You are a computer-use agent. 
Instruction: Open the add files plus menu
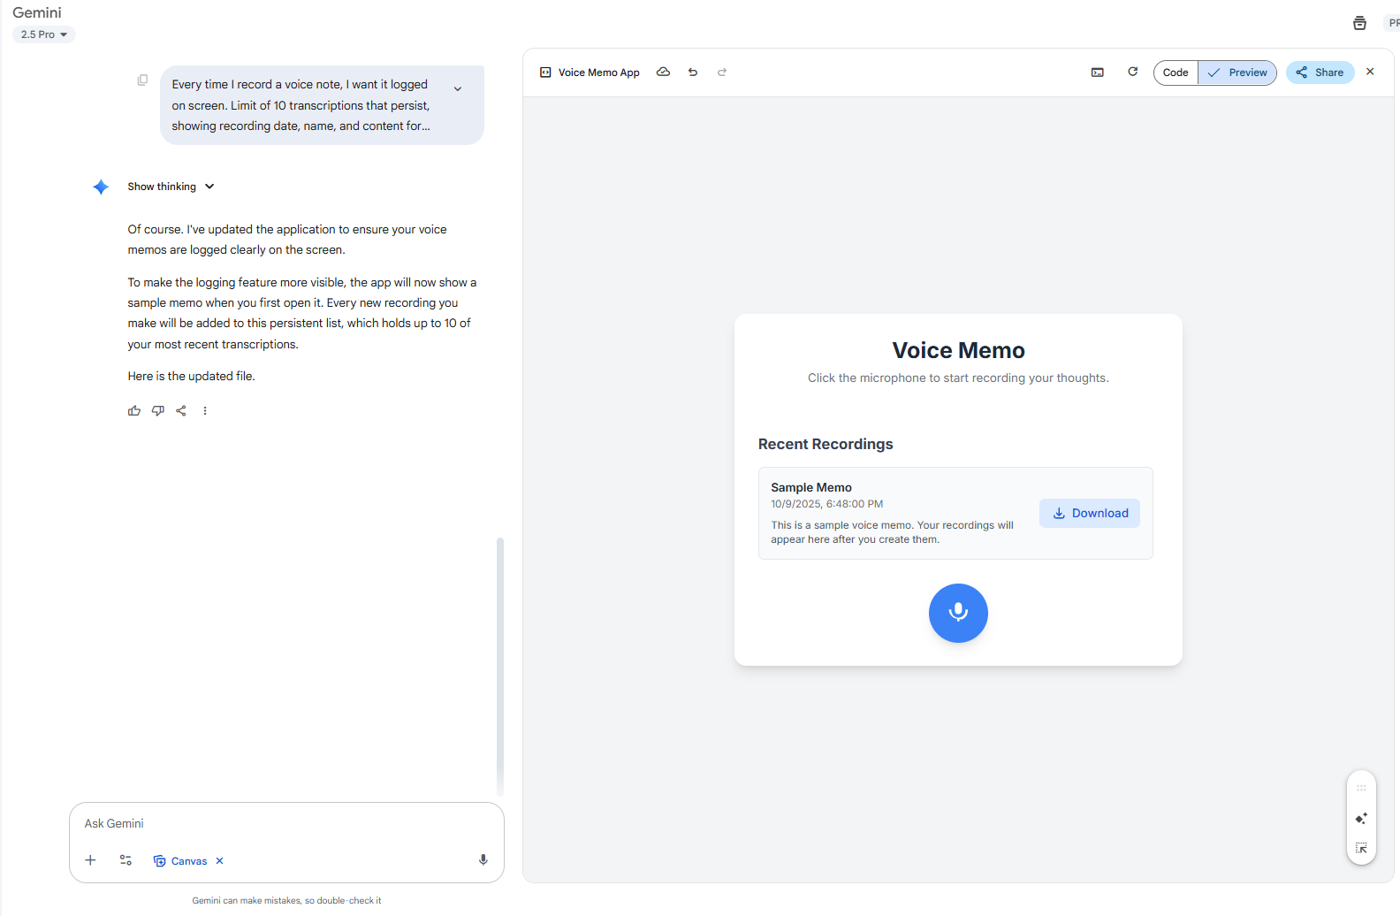pyautogui.click(x=90, y=860)
